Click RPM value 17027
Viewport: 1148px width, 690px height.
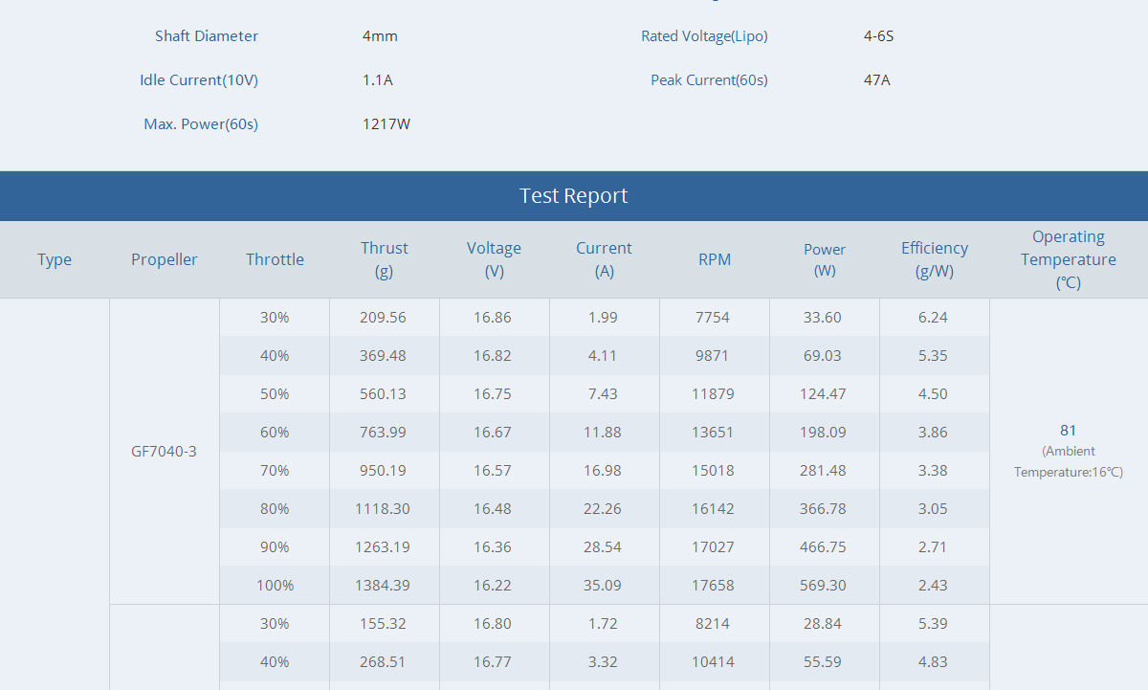pos(713,546)
